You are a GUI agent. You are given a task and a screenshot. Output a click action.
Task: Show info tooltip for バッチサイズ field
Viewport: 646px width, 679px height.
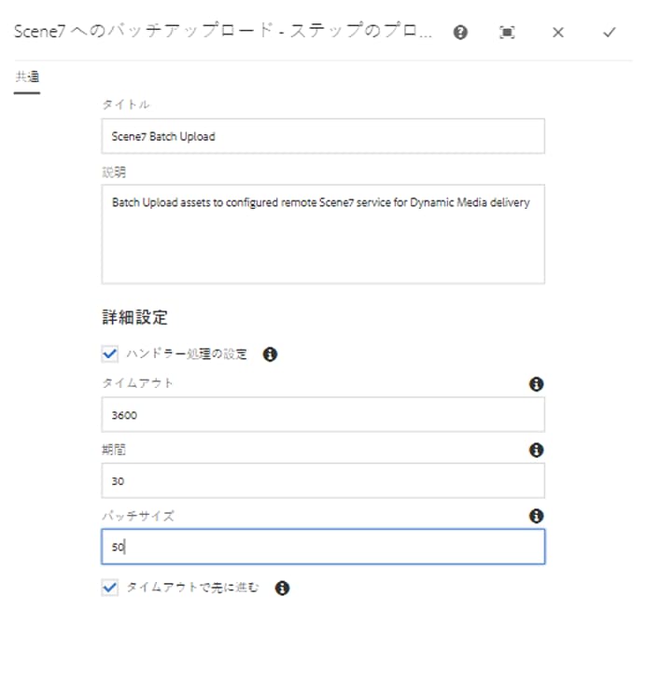[536, 516]
